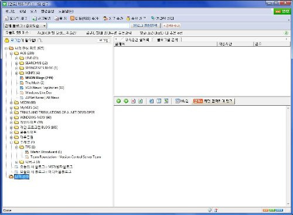Click the second status bar icon
The height and width of the screenshot is (215, 293).
pyautogui.click(x=216, y=210)
